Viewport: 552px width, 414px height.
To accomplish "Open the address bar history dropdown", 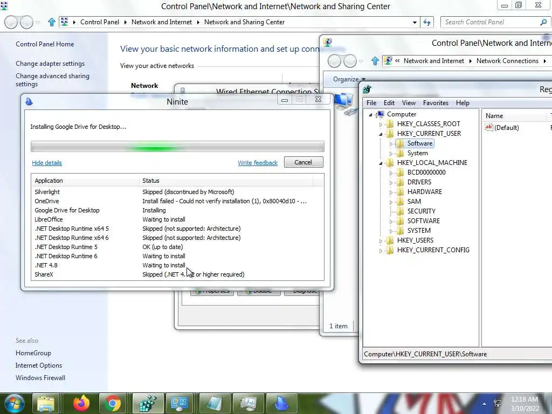I will [x=415, y=22].
